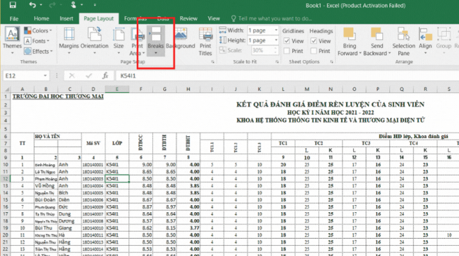Click the name cell Bùi Đoàn
Screen dimensions: 459x256
(x=46, y=200)
